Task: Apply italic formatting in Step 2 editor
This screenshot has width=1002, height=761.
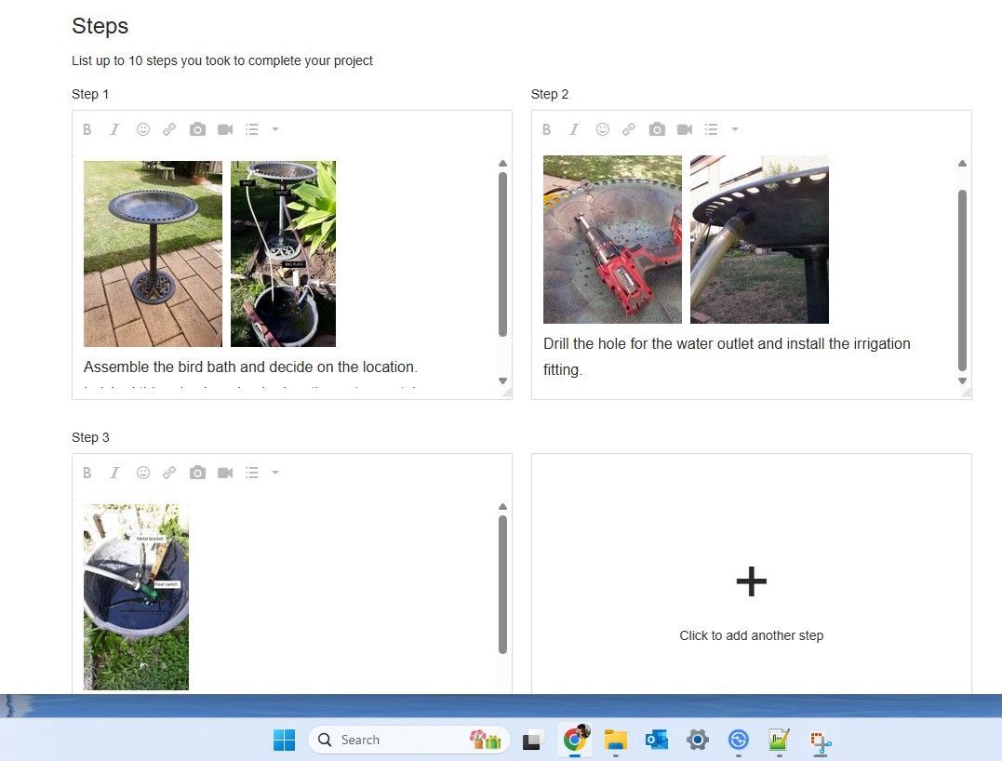Action: tap(574, 129)
